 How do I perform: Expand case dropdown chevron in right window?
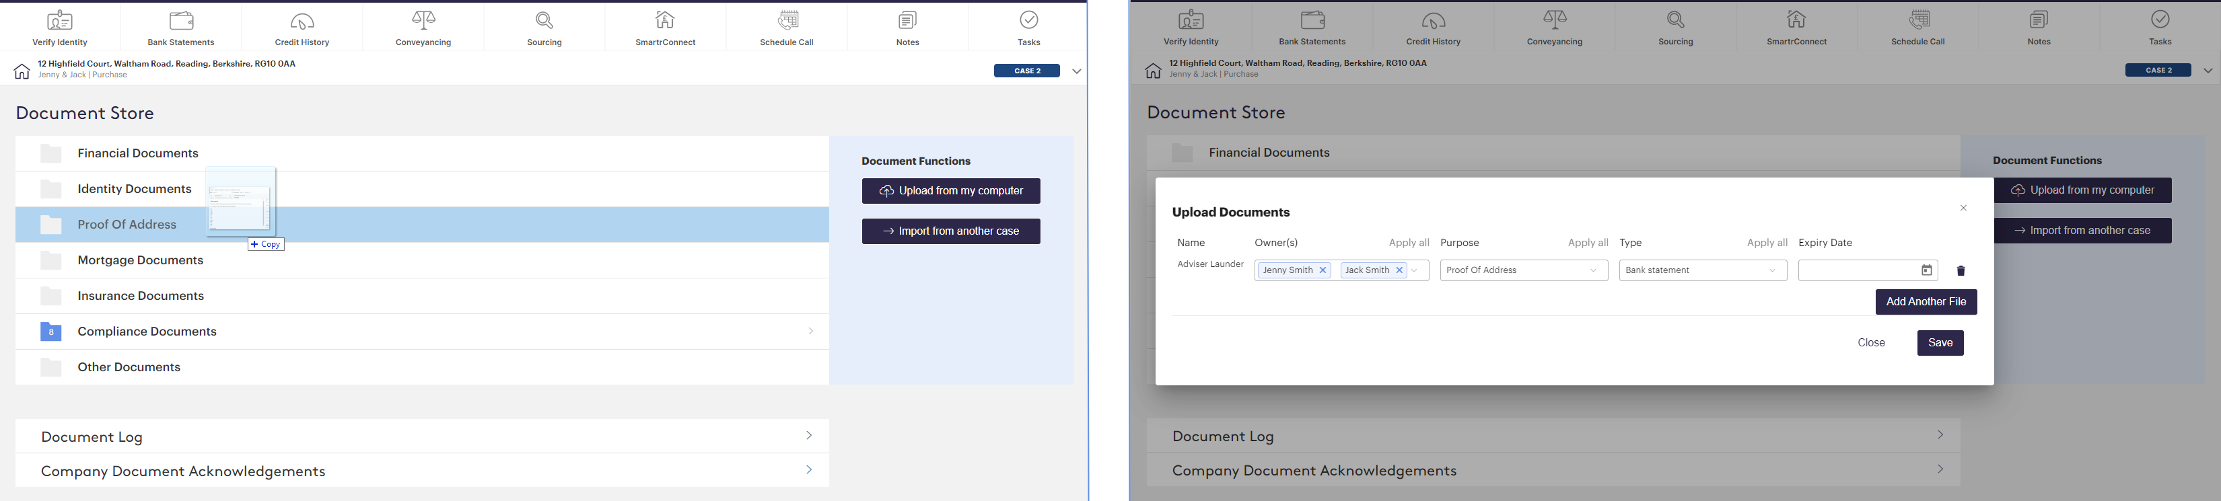2208,71
